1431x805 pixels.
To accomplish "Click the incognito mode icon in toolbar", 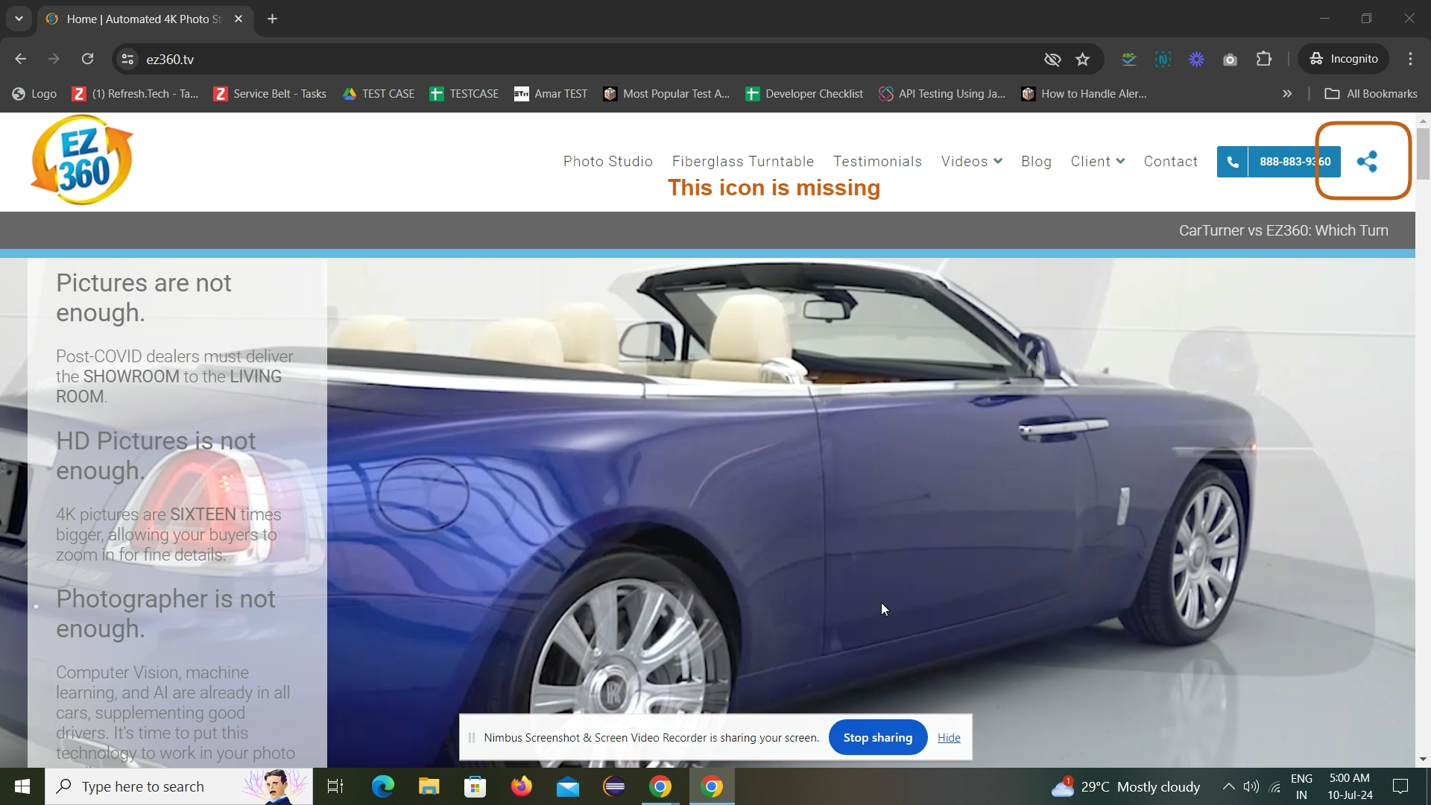I will [x=1316, y=59].
